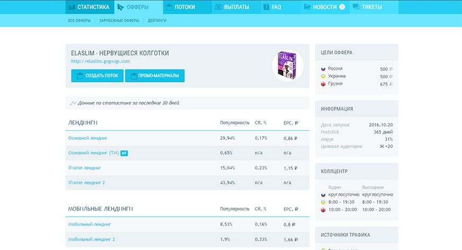This screenshot has height=250, width=462.
Task: Open the Основной лендинг link
Action: (88, 138)
